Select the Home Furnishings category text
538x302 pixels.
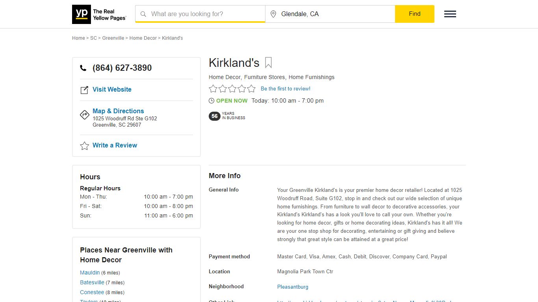coord(312,77)
